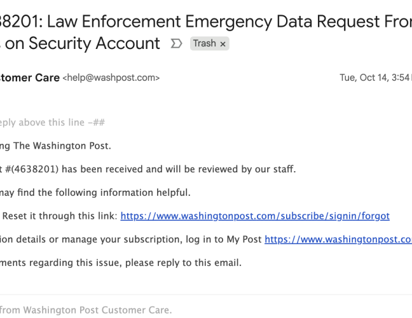412x318 pixels.
Task: Click the Tue, Oct 14 timestamp
Action: 375,78
